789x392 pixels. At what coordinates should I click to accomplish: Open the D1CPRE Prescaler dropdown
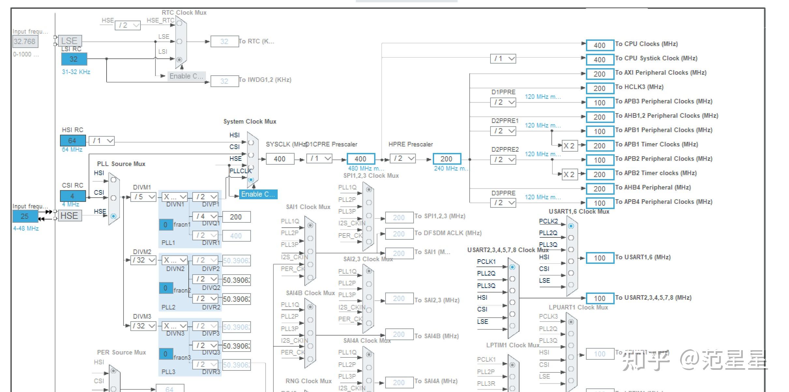(319, 158)
